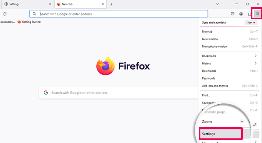Click the Settings tab gear icon

(6, 4)
